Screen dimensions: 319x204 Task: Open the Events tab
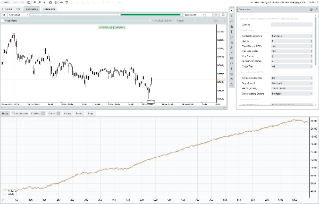pos(79,114)
